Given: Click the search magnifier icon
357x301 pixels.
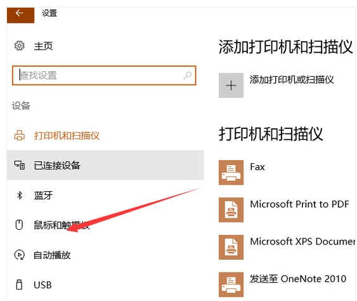Looking at the screenshot, I should pos(188,75).
